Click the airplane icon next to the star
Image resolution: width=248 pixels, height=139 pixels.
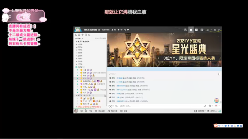(x=122, y=30)
